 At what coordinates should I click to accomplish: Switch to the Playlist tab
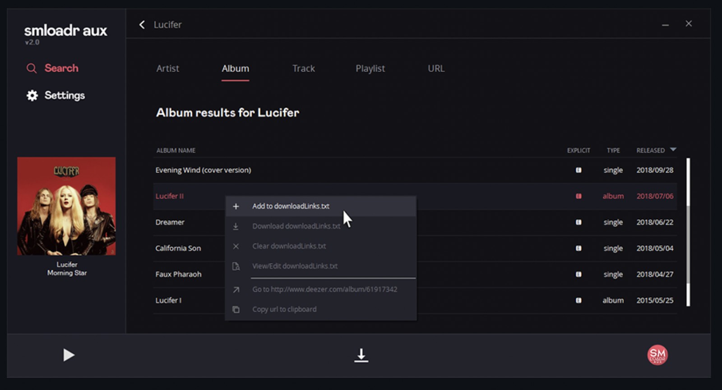[x=370, y=69]
